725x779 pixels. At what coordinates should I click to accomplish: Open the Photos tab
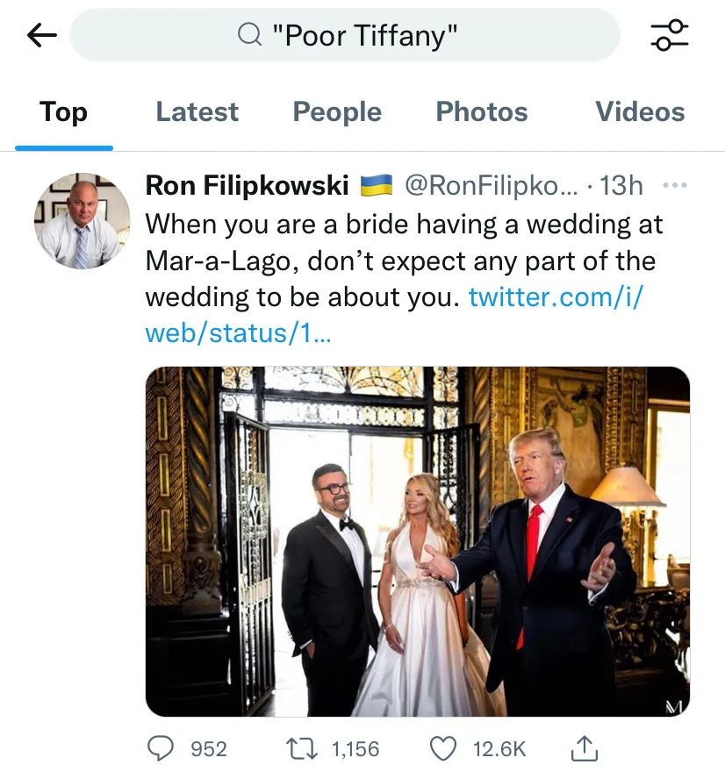(482, 112)
